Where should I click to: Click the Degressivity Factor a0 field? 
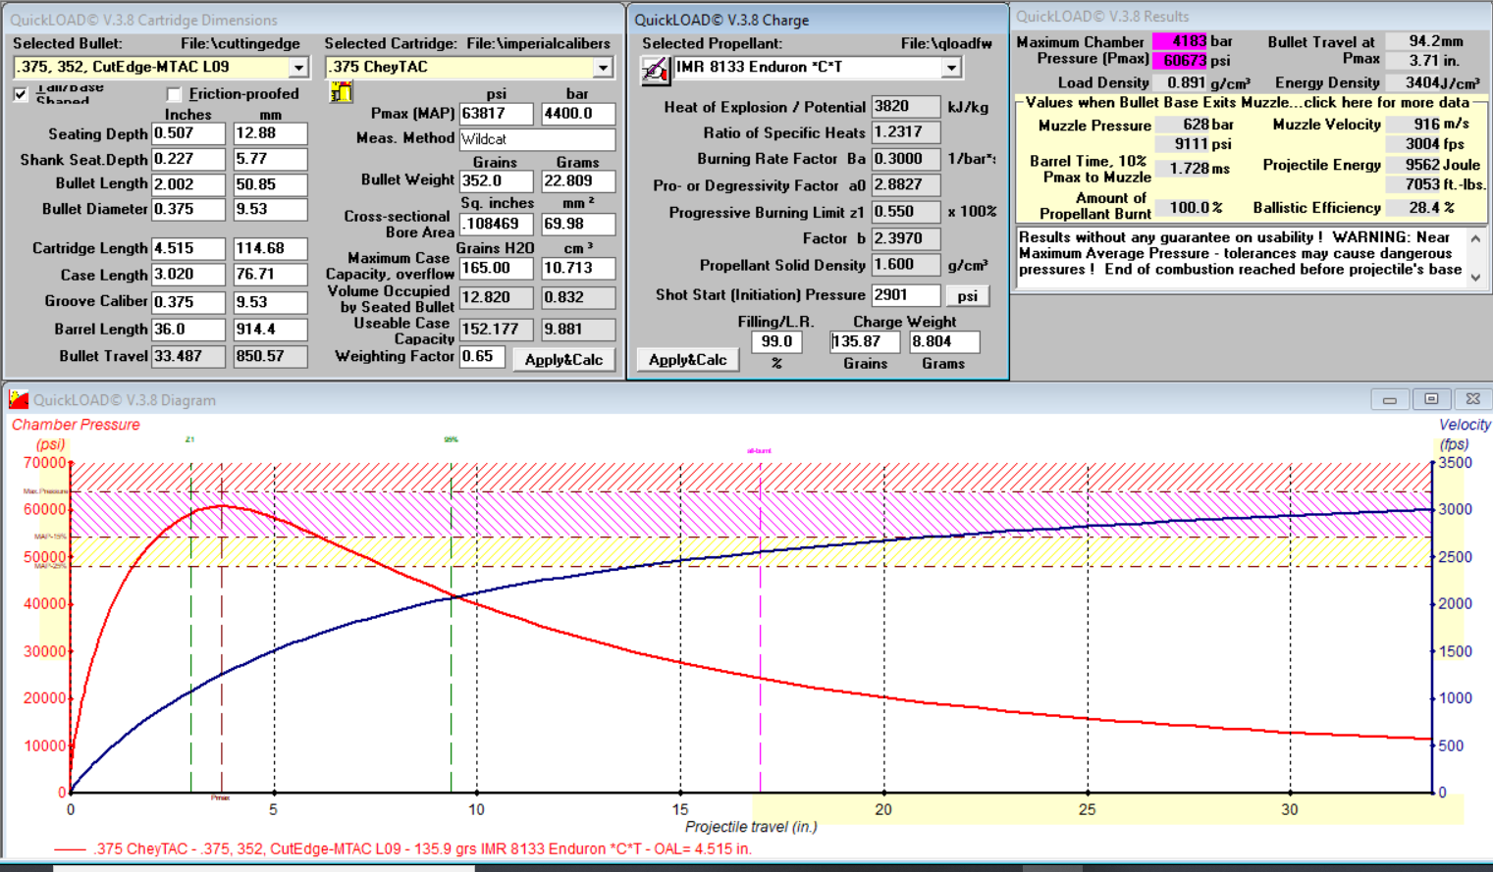point(905,185)
